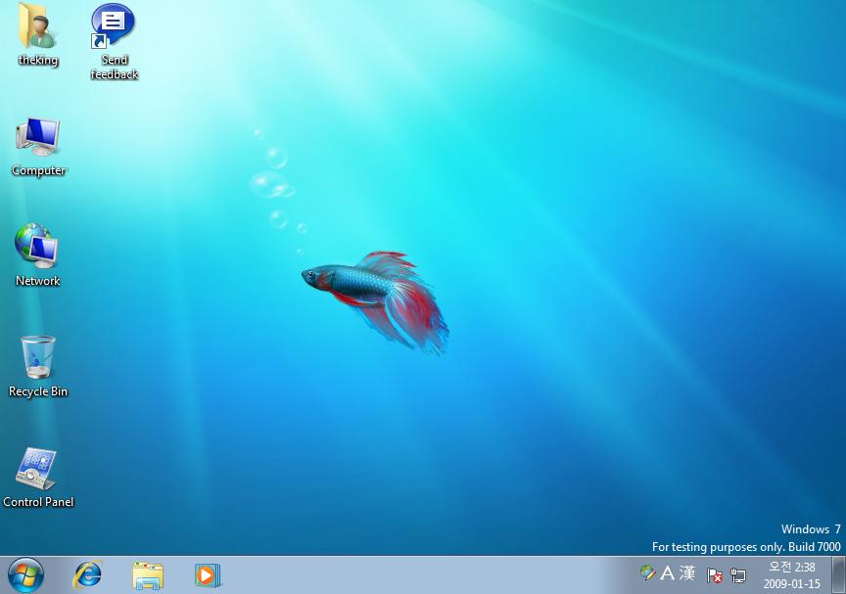The height and width of the screenshot is (594, 846).
Task: Click the 'Recycle Bin' label text
Action: (x=38, y=391)
